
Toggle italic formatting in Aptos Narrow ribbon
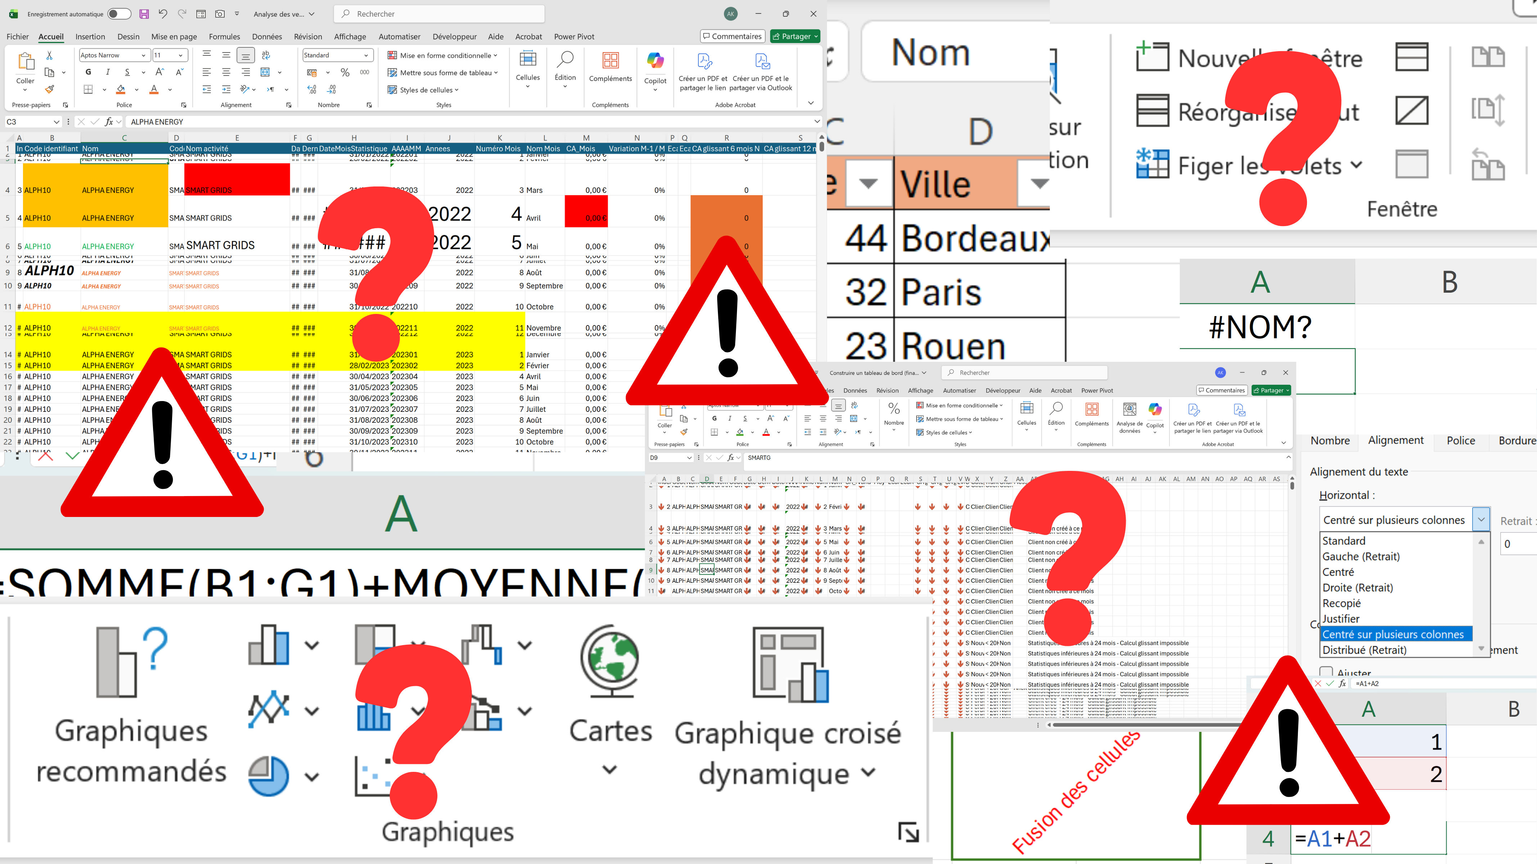107,72
